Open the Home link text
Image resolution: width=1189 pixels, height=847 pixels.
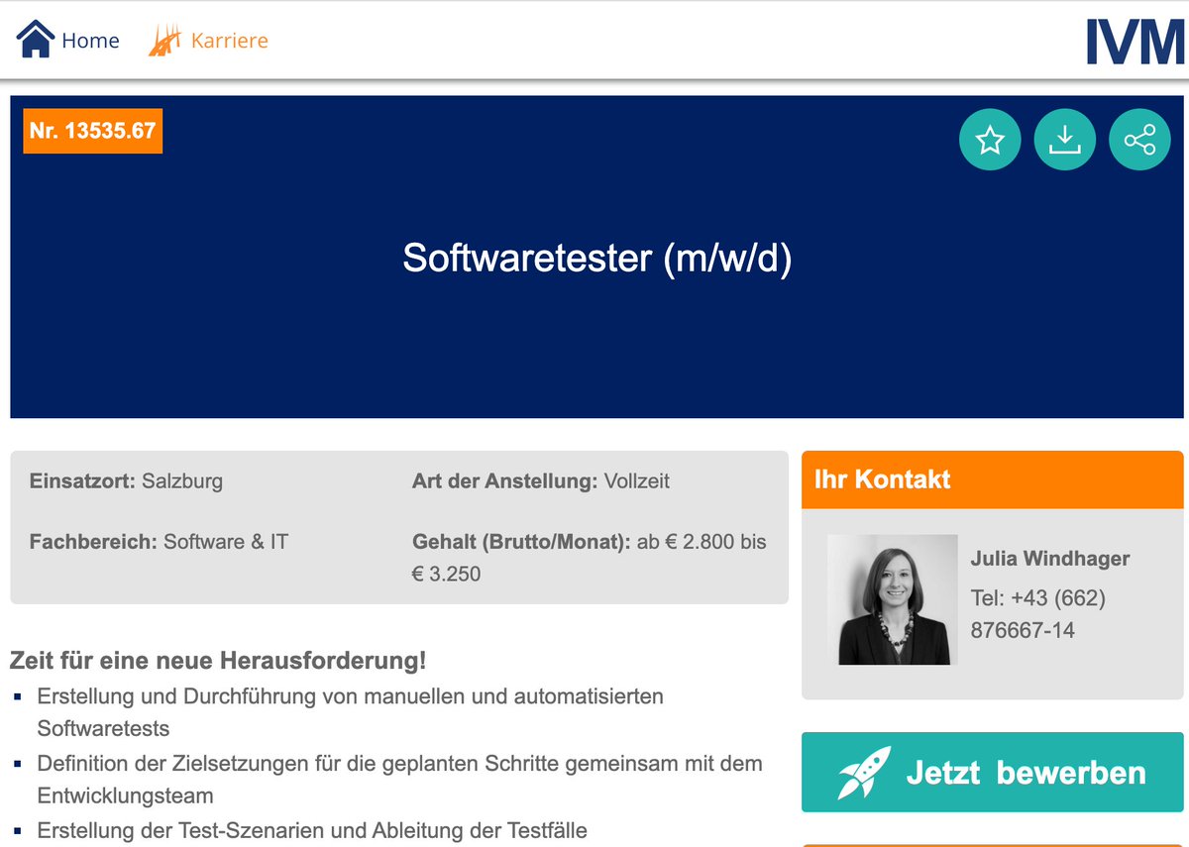click(90, 41)
